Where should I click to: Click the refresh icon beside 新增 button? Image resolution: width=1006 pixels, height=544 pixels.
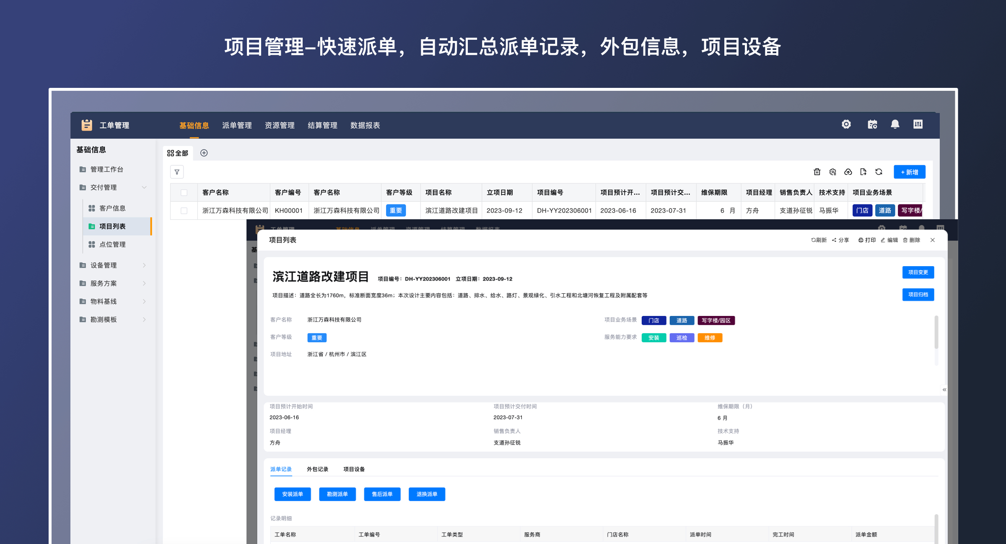879,172
